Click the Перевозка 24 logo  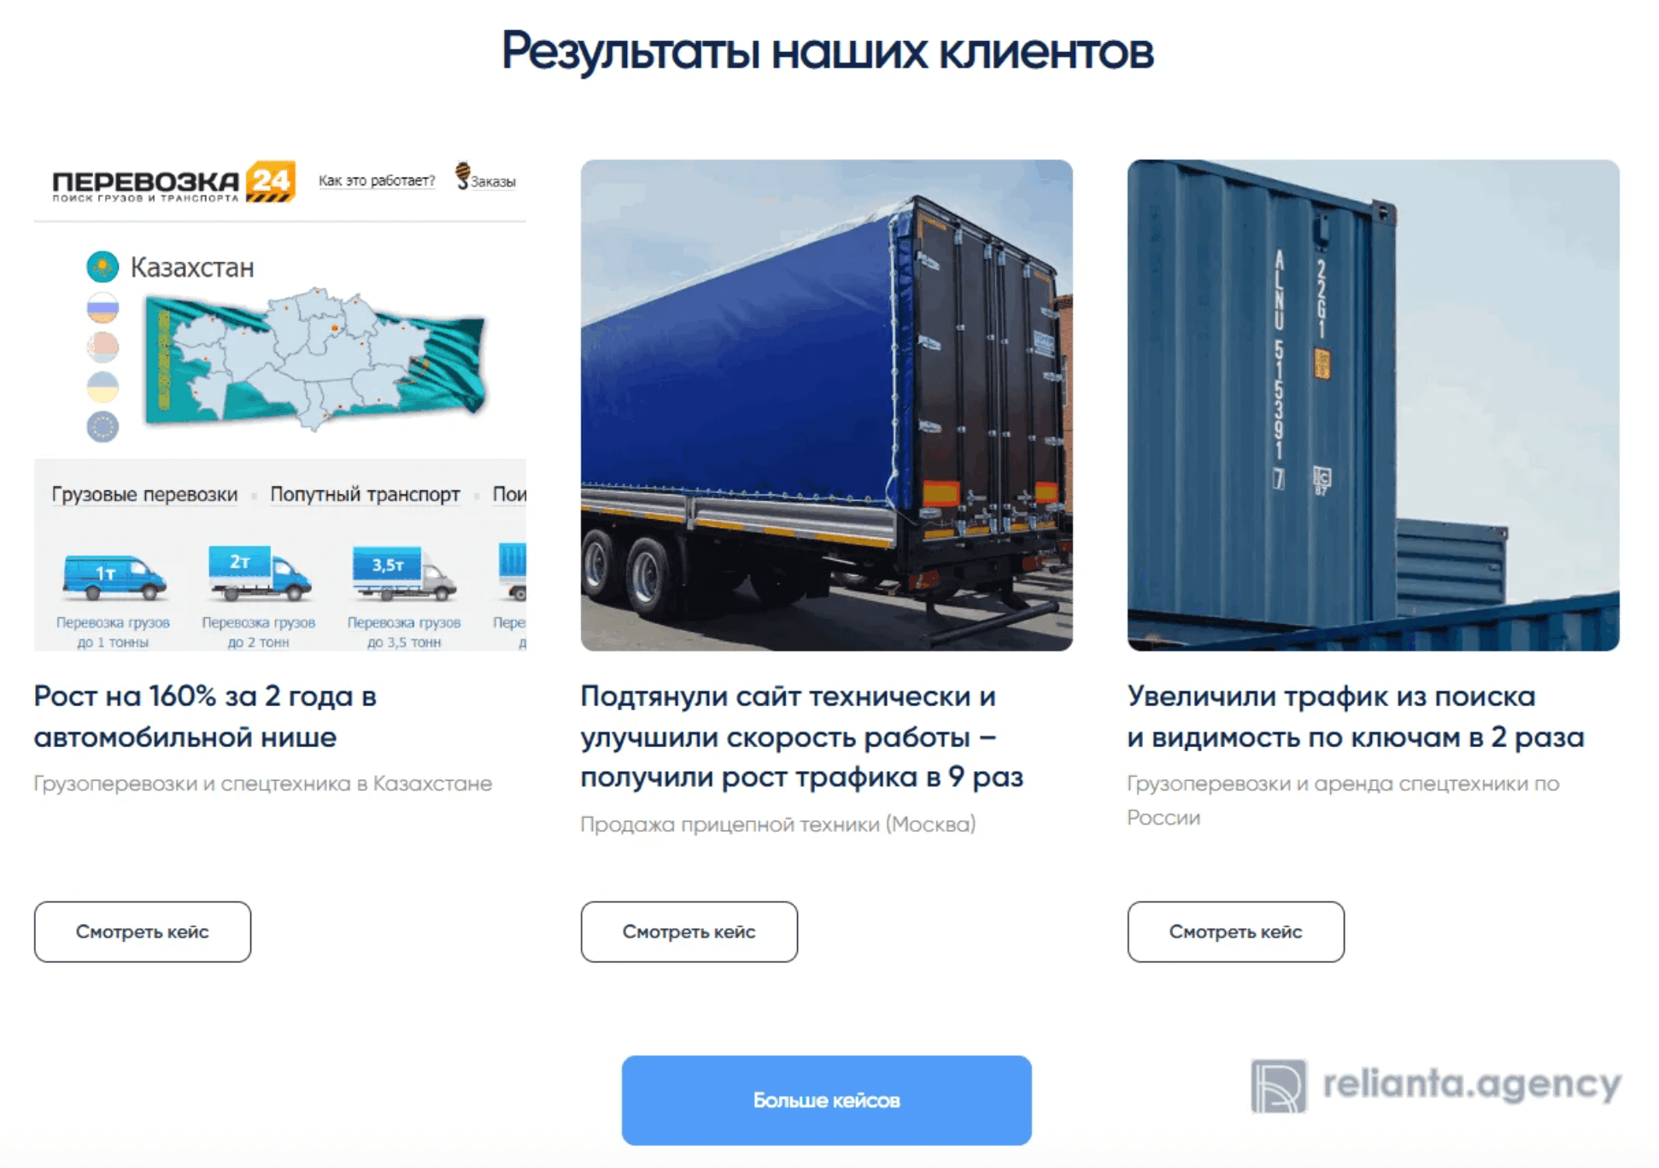173,182
